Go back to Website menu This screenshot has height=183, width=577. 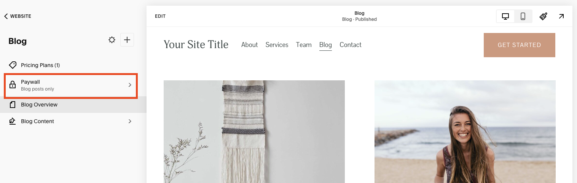18,16
